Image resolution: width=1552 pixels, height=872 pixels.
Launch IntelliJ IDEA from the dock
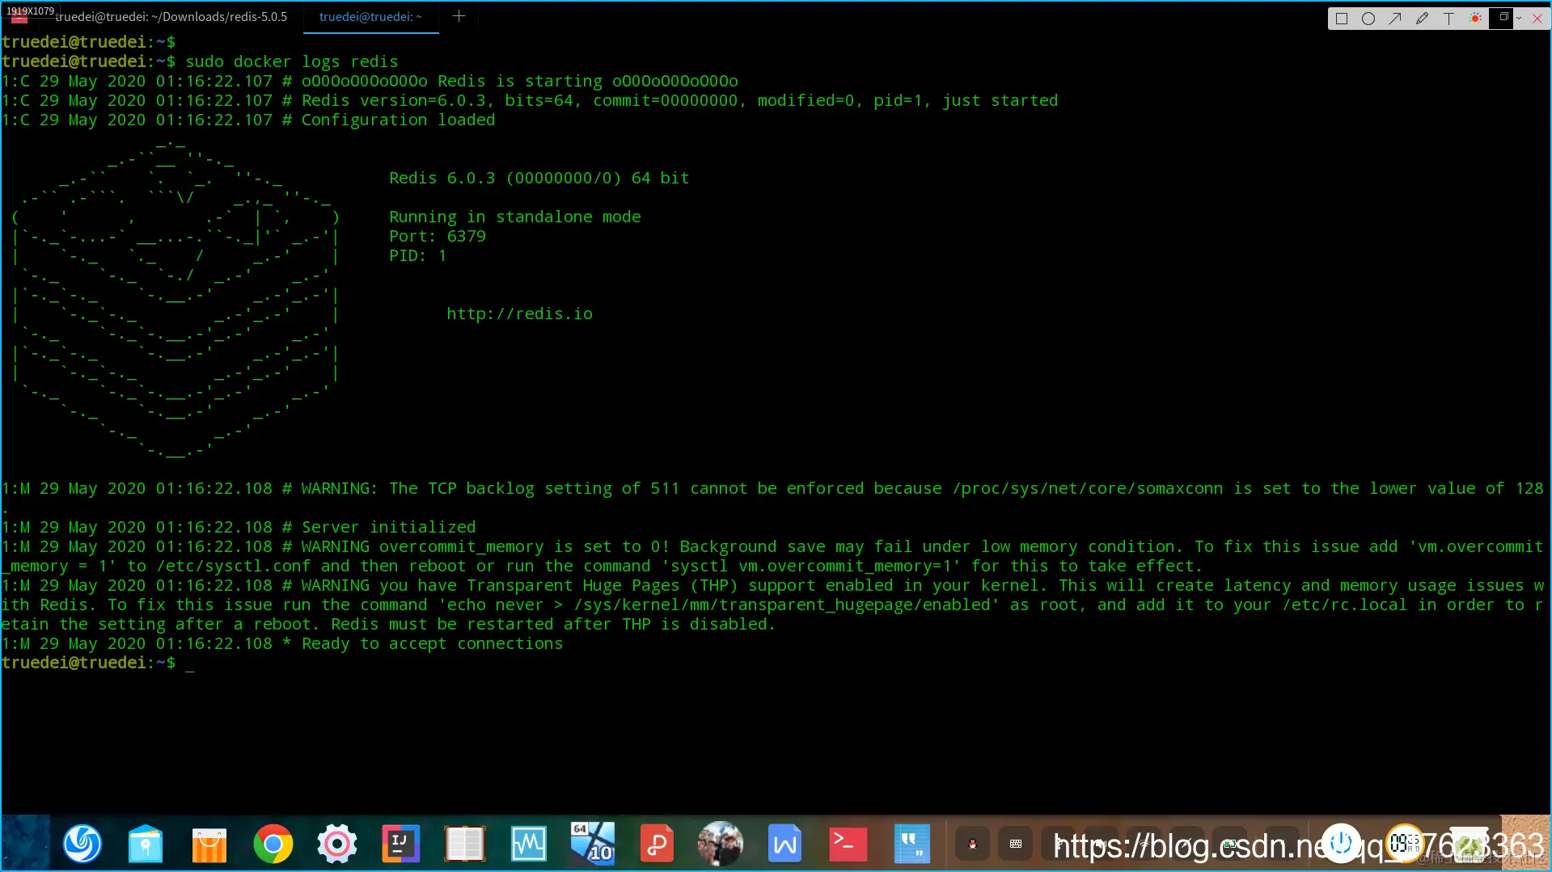tap(400, 844)
